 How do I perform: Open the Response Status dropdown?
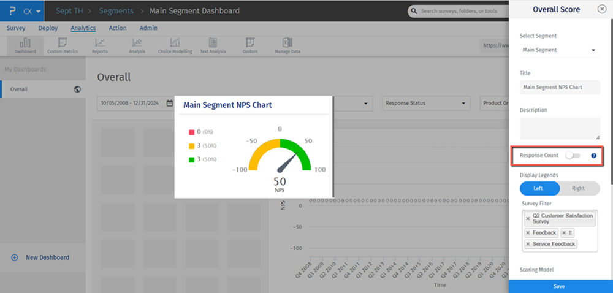pos(426,103)
